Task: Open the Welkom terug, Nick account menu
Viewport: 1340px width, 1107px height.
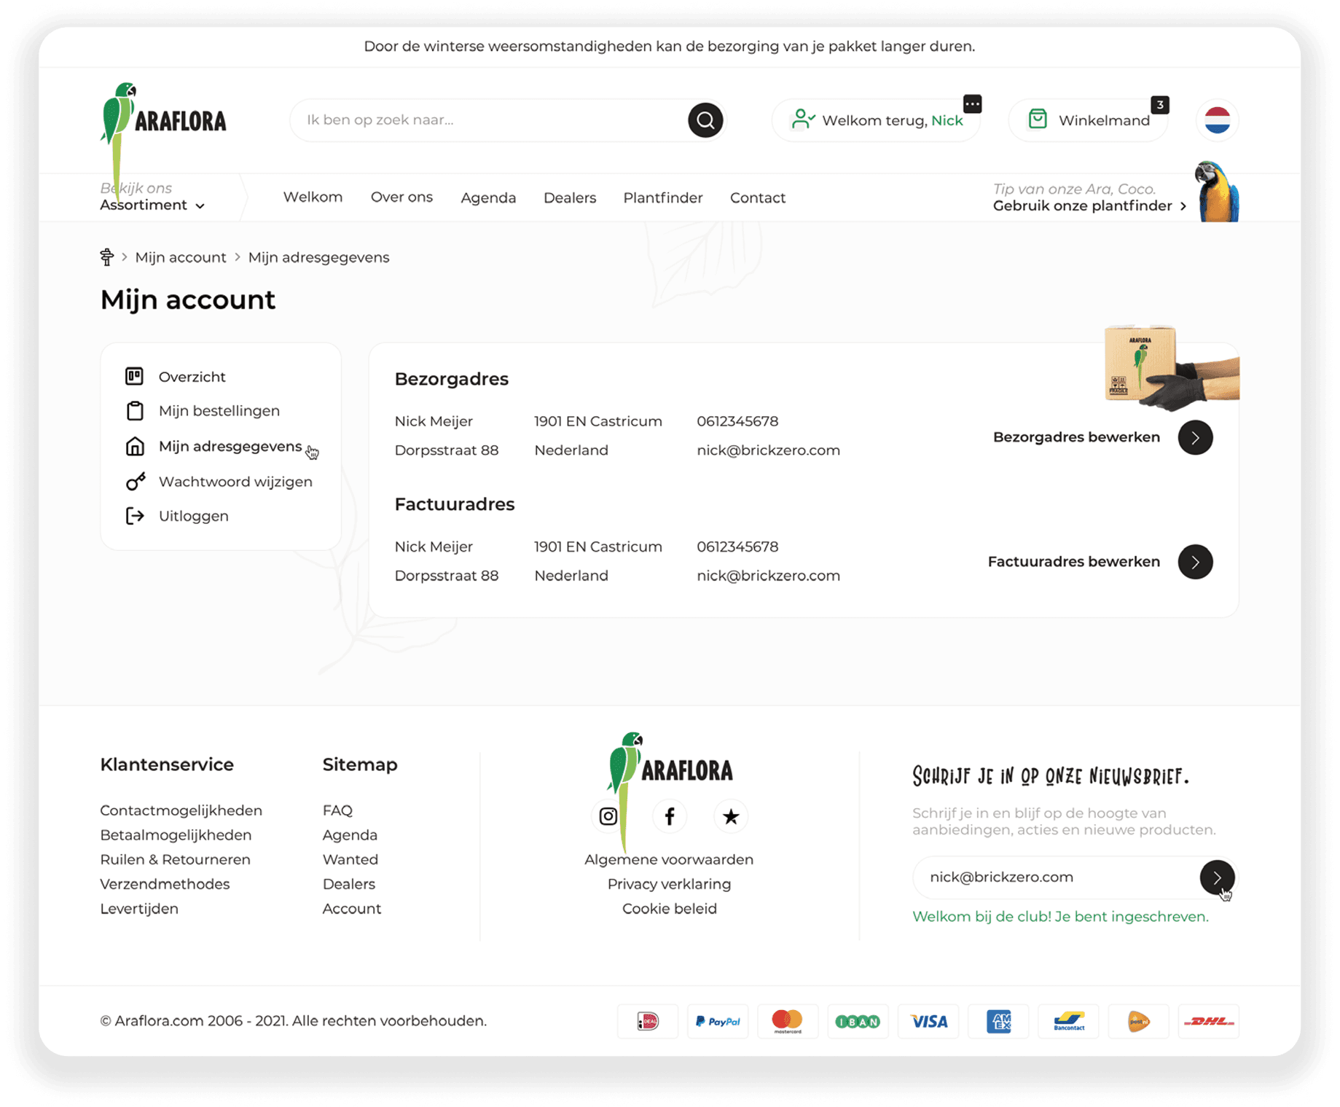Action: coord(876,120)
